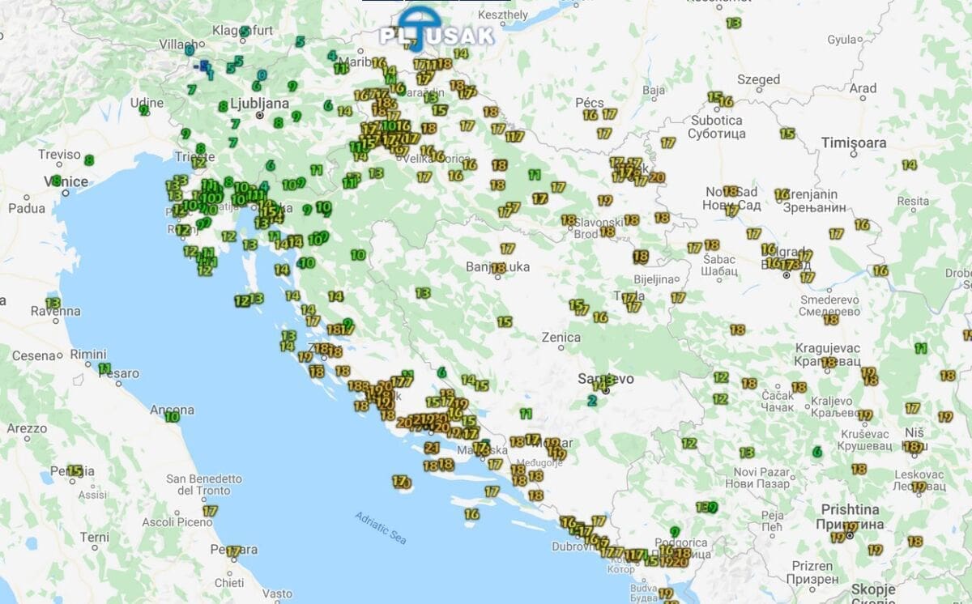Select the Prishtina city label

(850, 509)
